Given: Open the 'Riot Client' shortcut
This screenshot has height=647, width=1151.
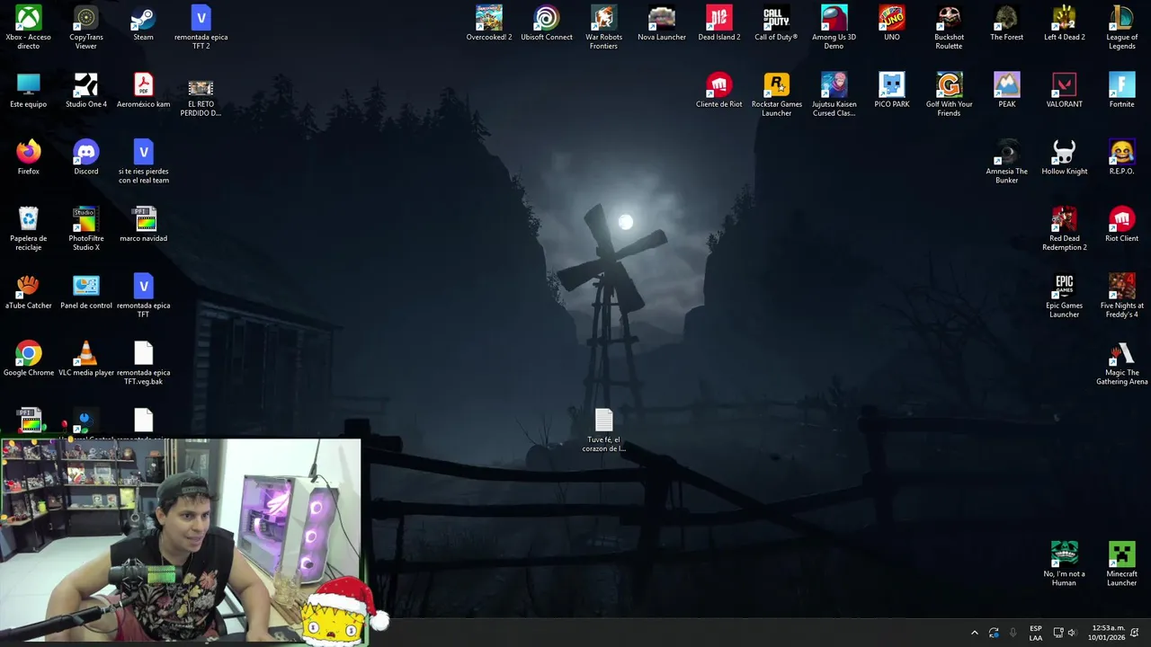Looking at the screenshot, I should click(x=1121, y=219).
